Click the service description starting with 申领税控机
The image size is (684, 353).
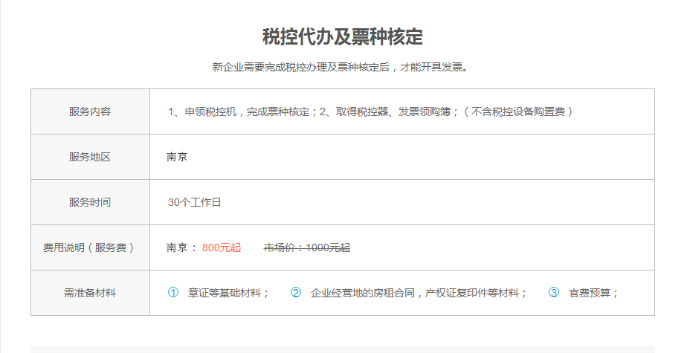tap(370, 111)
